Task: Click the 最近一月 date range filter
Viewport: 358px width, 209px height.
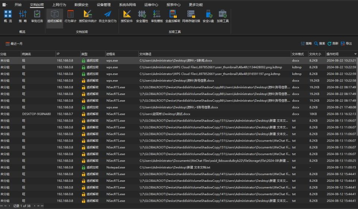Action: click(14, 44)
